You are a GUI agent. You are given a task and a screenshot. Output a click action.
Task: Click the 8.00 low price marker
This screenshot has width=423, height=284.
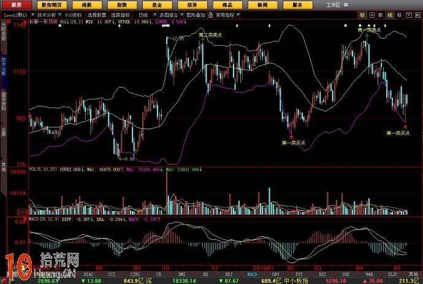[129, 159]
